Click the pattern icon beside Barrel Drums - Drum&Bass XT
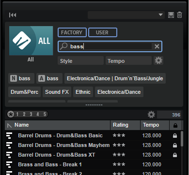The width and height of the screenshot is (189, 175). pos(9,155)
